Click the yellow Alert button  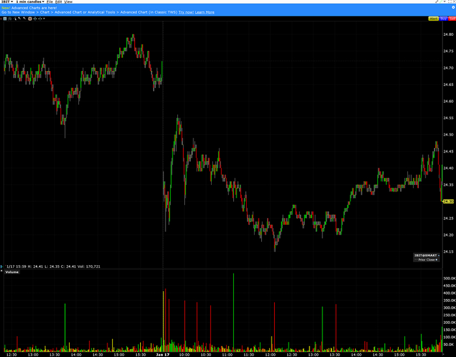click(x=434, y=19)
